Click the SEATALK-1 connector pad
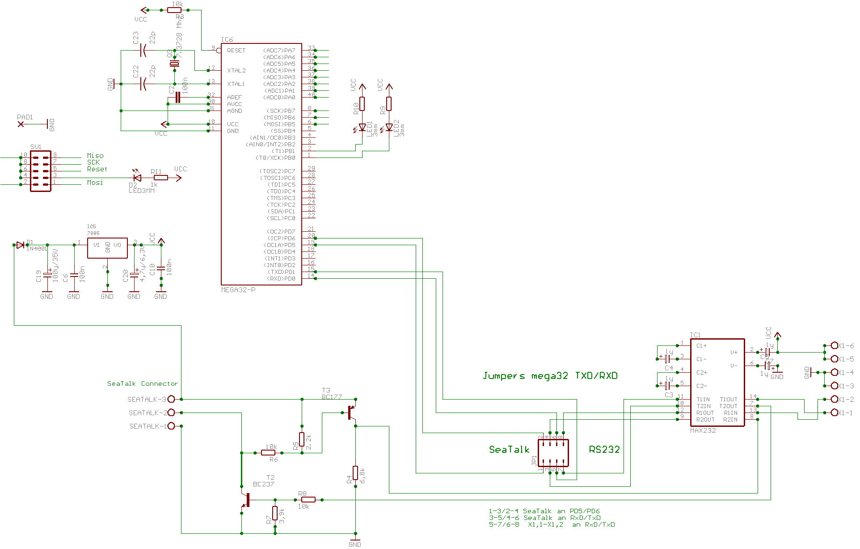This screenshot has height=549, width=860. click(171, 426)
